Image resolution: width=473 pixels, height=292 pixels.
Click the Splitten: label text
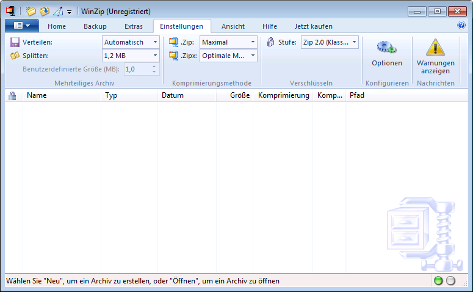click(35, 56)
